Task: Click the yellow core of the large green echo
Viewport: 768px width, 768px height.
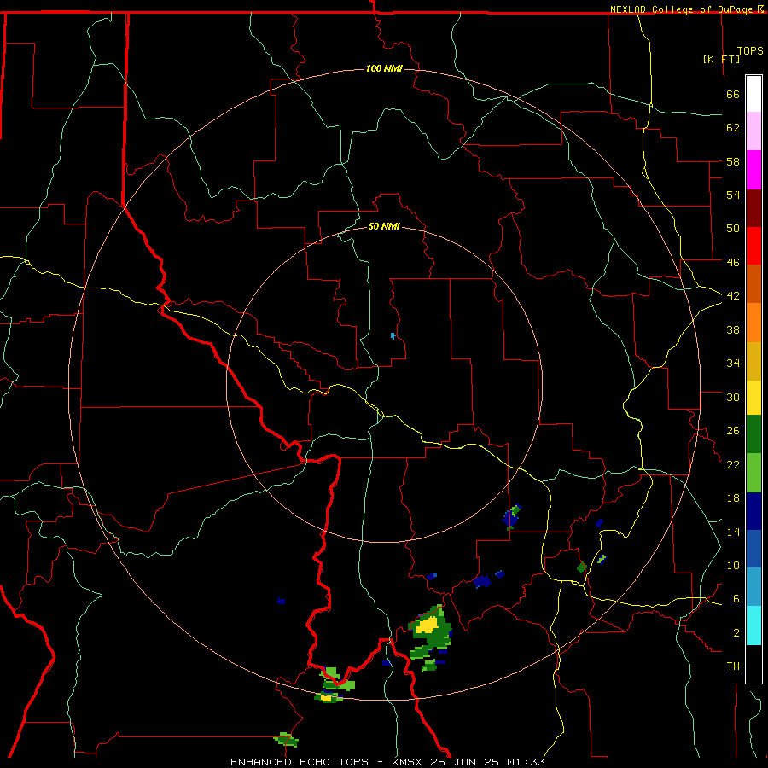Action: coord(427,625)
